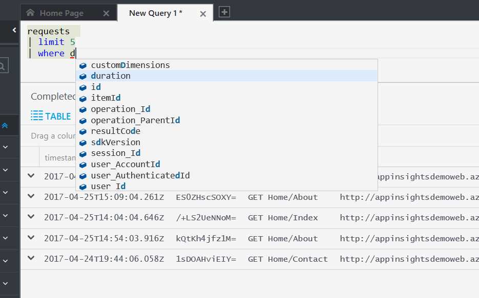This screenshot has width=479, height=298.
Task: Expand the row for the Home/Index request
Action: [x=30, y=217]
